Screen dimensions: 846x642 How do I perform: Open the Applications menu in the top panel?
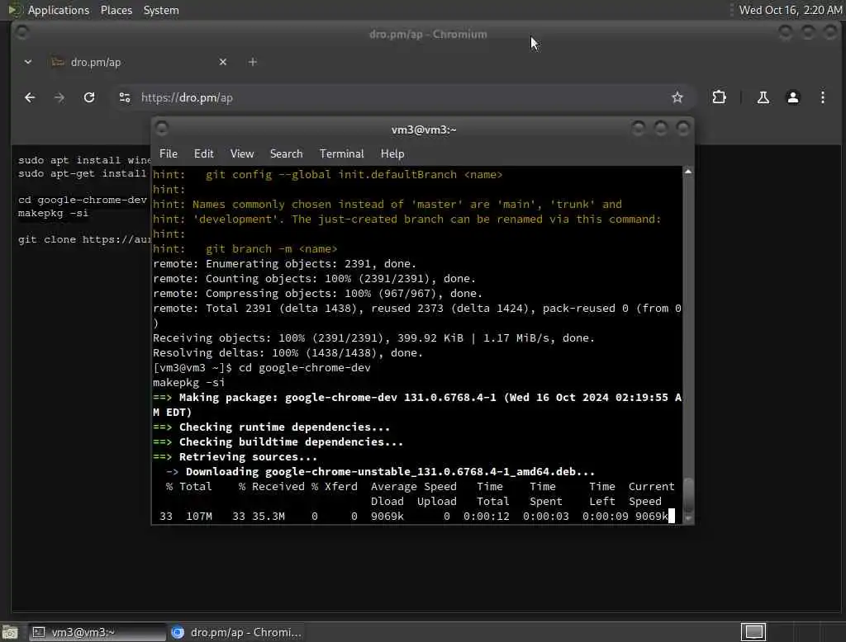59,10
